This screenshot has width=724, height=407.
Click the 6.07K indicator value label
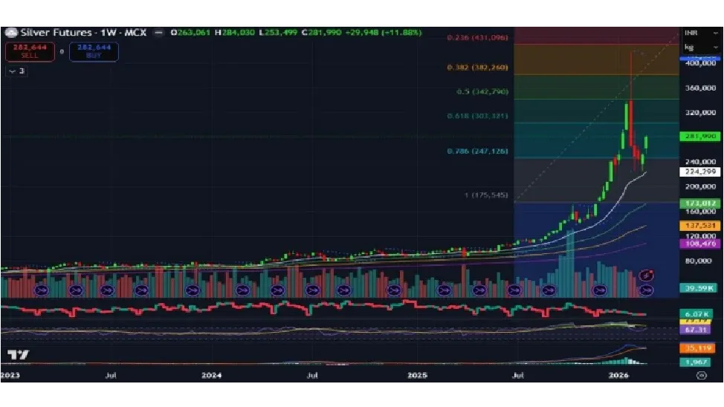pyautogui.click(x=696, y=313)
